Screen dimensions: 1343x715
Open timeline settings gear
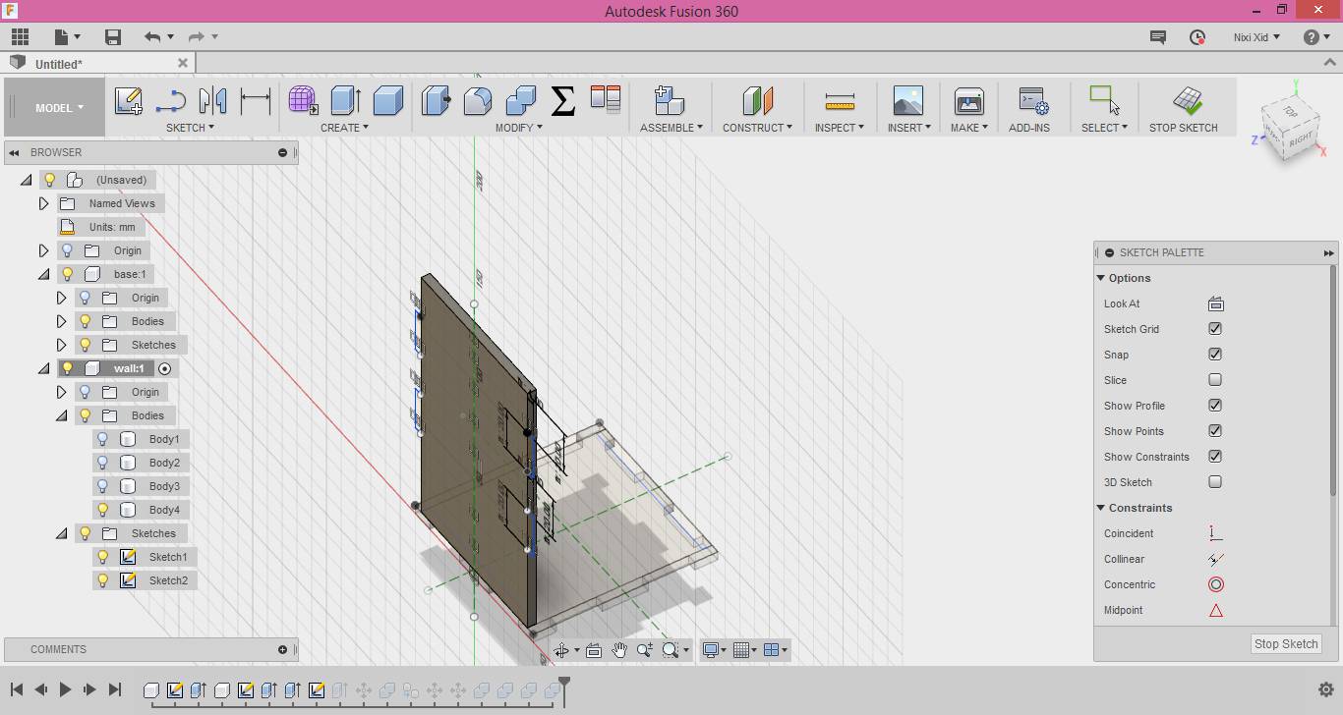point(1325,690)
